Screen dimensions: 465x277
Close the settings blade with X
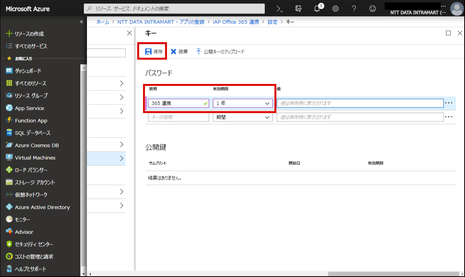pyautogui.click(x=129, y=33)
